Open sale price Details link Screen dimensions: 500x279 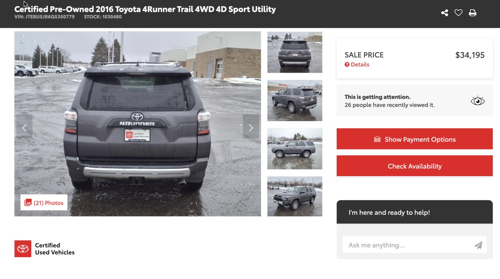coord(360,64)
